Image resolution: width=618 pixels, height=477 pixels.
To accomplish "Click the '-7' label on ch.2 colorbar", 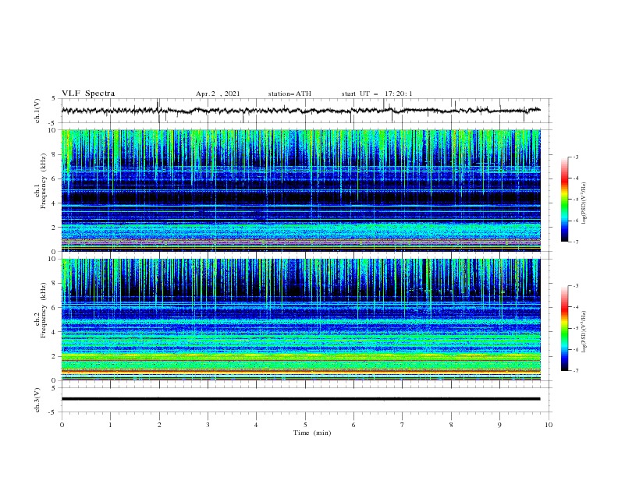I will click(575, 371).
